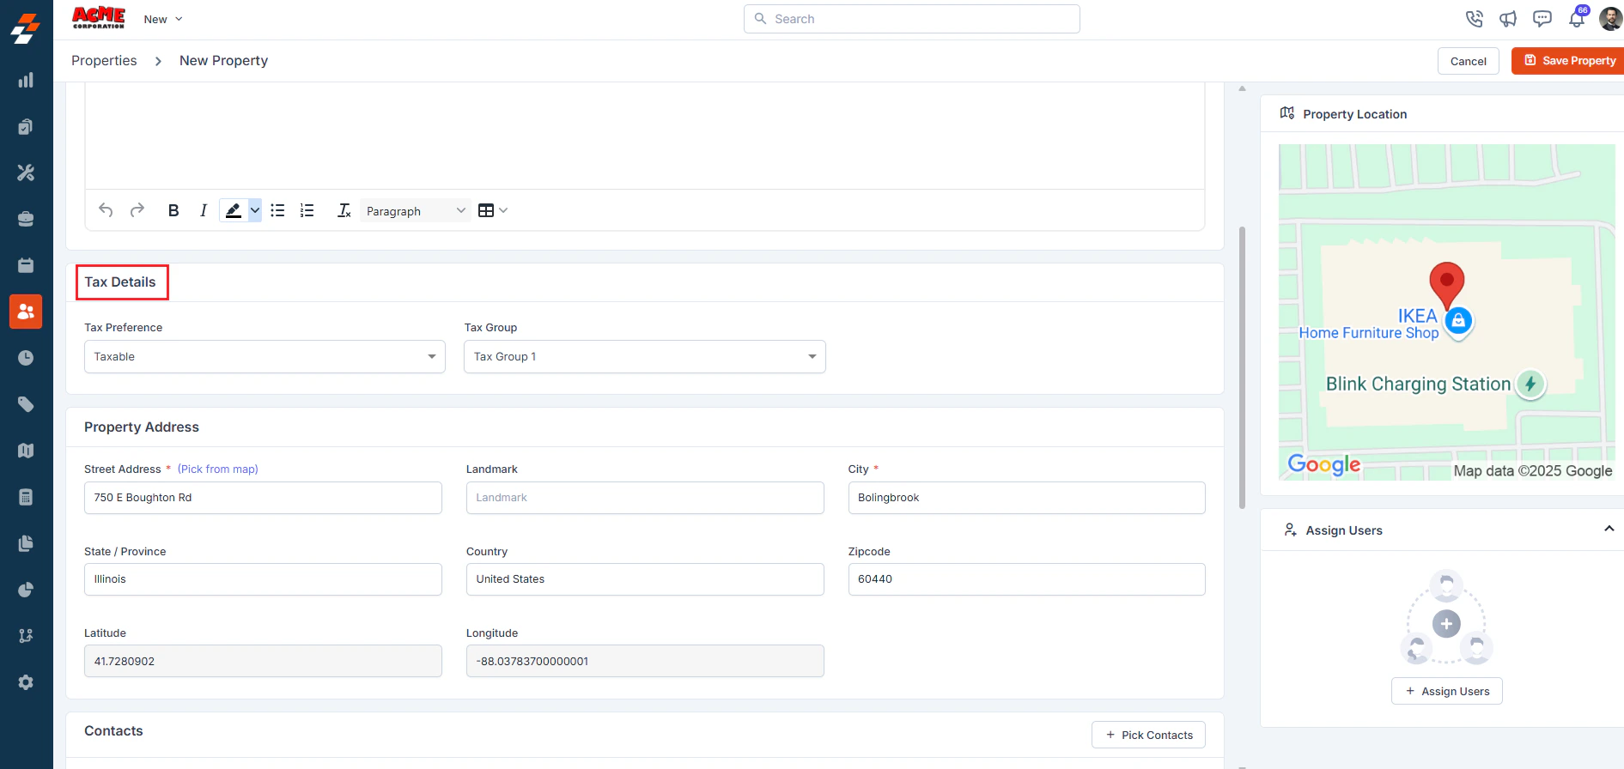Open the bar chart dashboard sidebar icon

pyautogui.click(x=26, y=80)
